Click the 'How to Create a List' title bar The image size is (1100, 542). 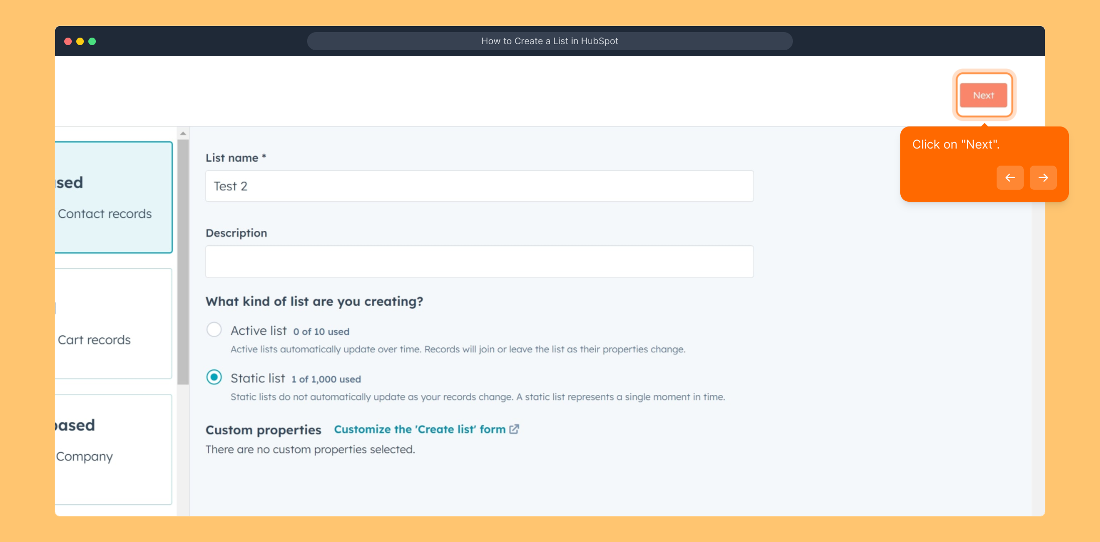(549, 41)
